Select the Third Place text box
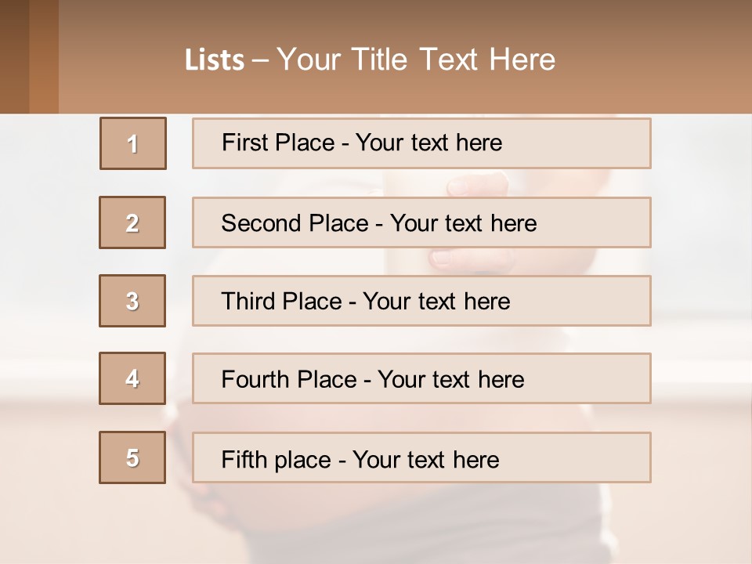Screen dimensions: 752x564 (421, 301)
